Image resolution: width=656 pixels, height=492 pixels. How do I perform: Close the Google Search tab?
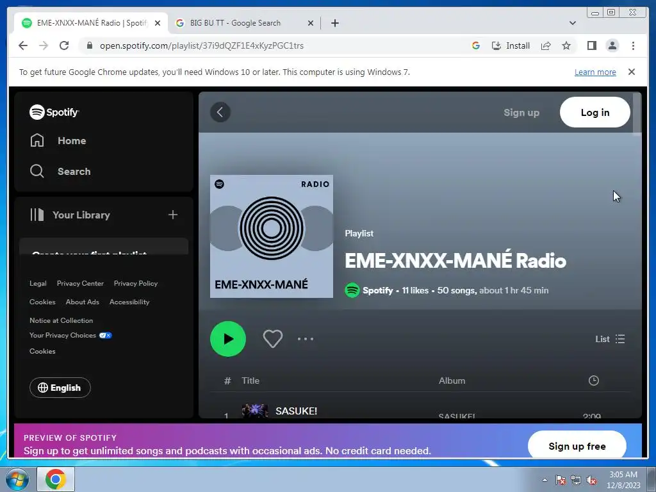pos(311,23)
